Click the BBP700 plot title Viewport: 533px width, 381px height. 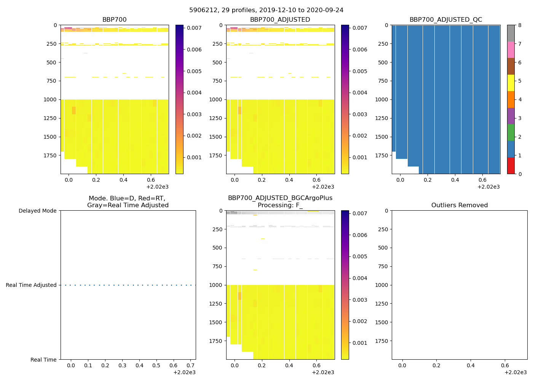[114, 20]
